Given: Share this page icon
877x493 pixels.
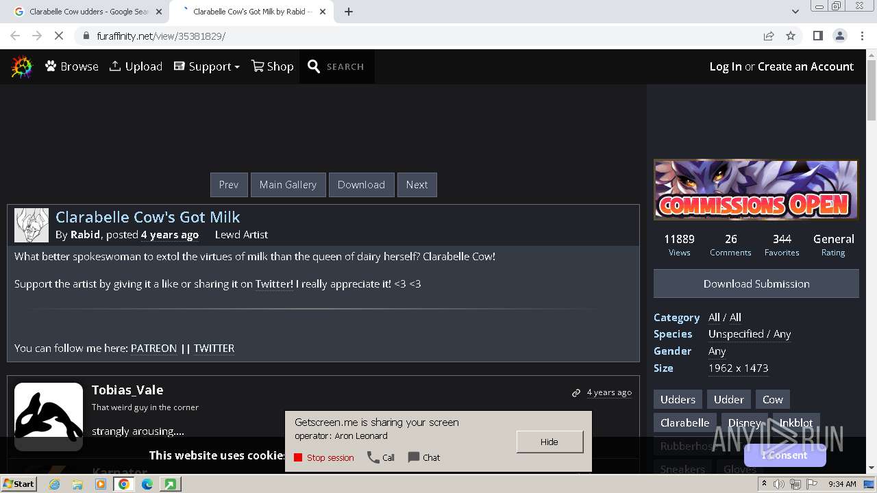Looking at the screenshot, I should click(x=769, y=36).
